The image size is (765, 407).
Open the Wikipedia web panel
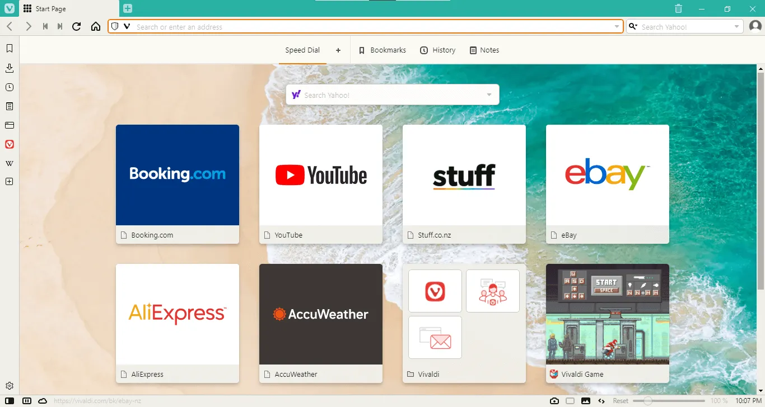click(x=10, y=163)
